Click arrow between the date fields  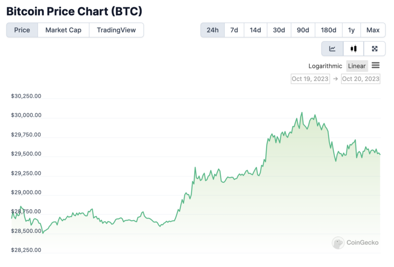click(x=336, y=79)
